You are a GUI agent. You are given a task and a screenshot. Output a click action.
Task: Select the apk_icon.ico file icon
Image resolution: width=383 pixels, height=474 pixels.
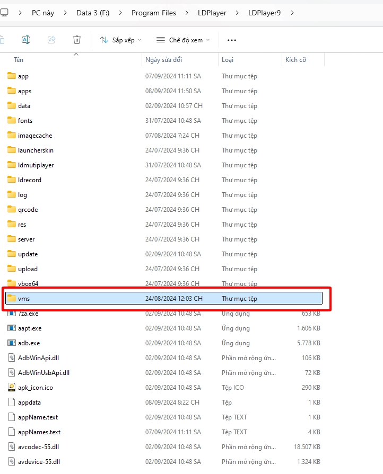[x=12, y=388]
